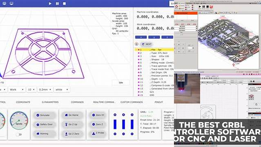This screenshot has width=261, height=147.
Task: Enable the Simulate option
Action: 45,115
